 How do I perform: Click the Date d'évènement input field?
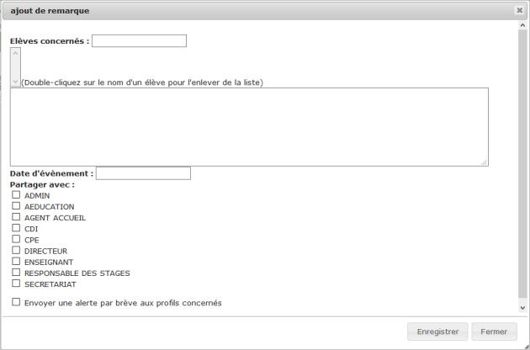[143, 173]
